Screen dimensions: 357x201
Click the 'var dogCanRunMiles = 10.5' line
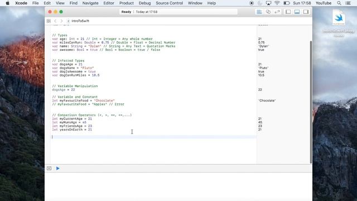[x=76, y=75]
